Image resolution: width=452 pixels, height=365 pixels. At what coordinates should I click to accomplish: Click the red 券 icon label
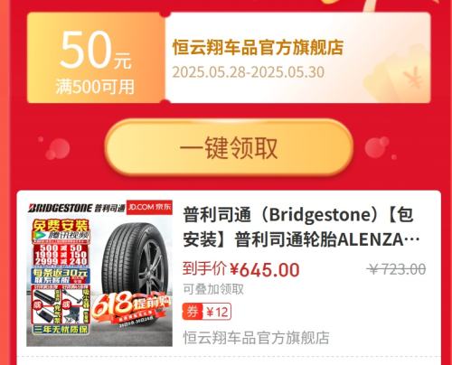[193, 312]
